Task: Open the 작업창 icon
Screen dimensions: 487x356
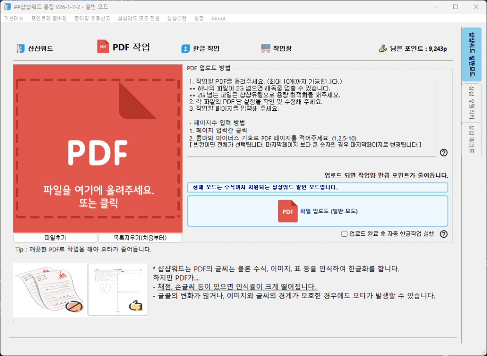Action: (x=266, y=48)
